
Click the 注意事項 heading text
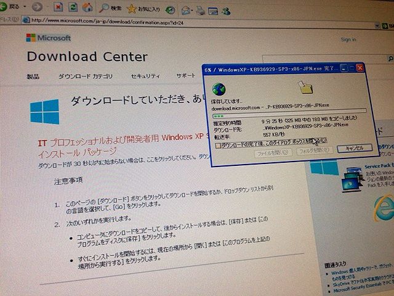68,181
